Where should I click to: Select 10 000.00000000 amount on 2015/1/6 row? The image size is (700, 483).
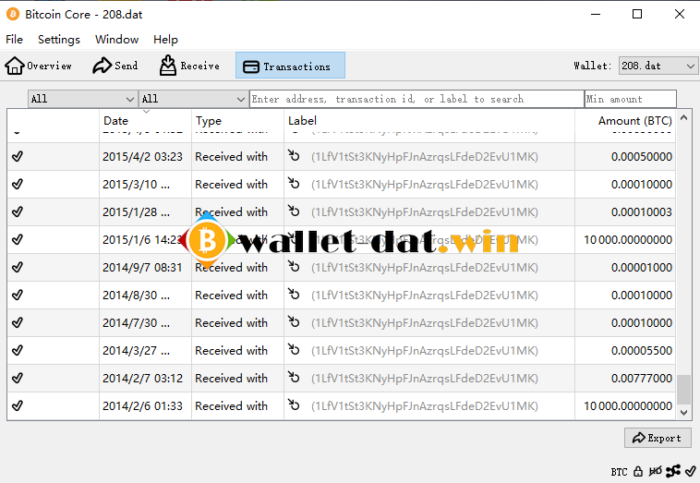[x=625, y=240]
